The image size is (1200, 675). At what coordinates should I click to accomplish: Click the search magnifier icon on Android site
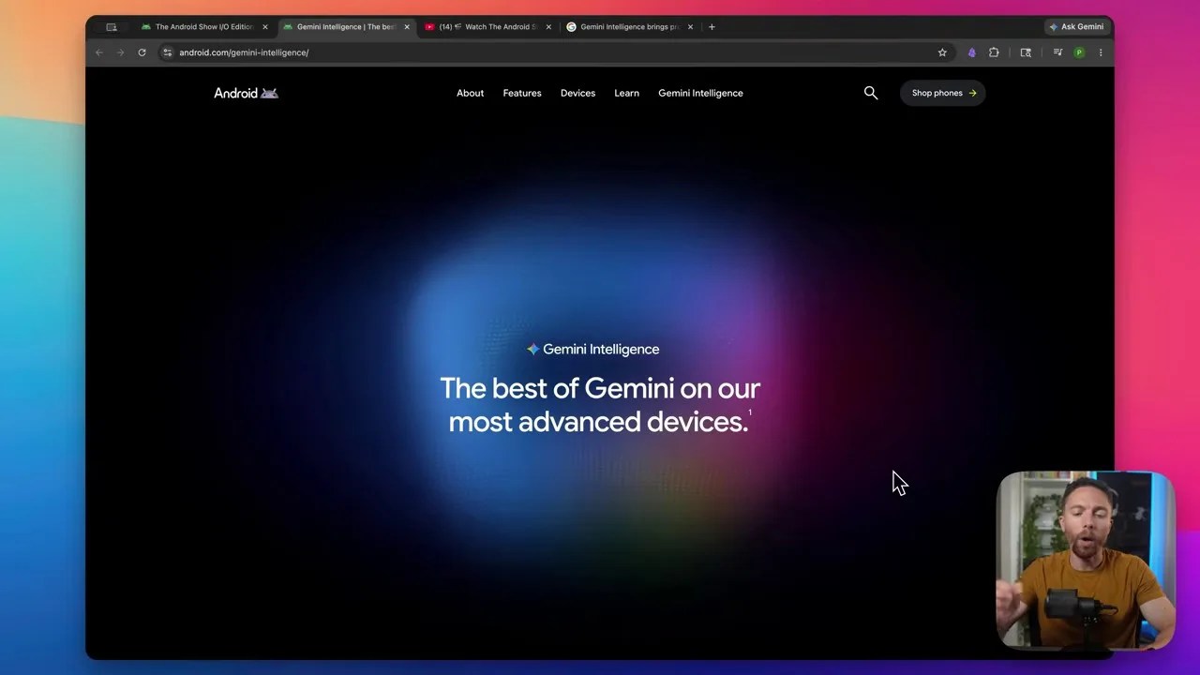(x=871, y=93)
